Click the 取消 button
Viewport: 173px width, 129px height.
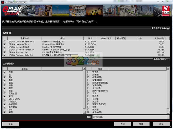[161, 124]
